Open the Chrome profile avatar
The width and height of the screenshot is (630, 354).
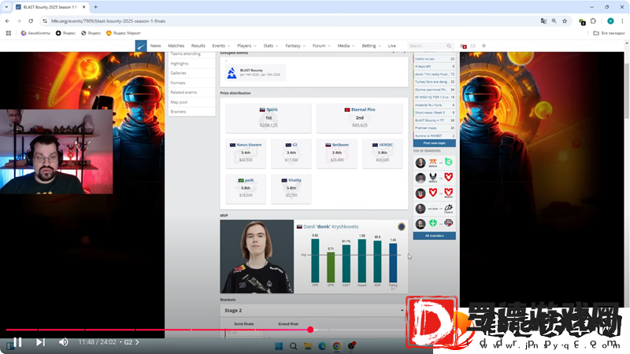click(610, 21)
